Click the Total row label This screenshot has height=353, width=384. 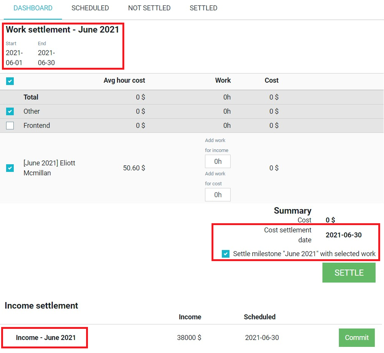pos(31,97)
